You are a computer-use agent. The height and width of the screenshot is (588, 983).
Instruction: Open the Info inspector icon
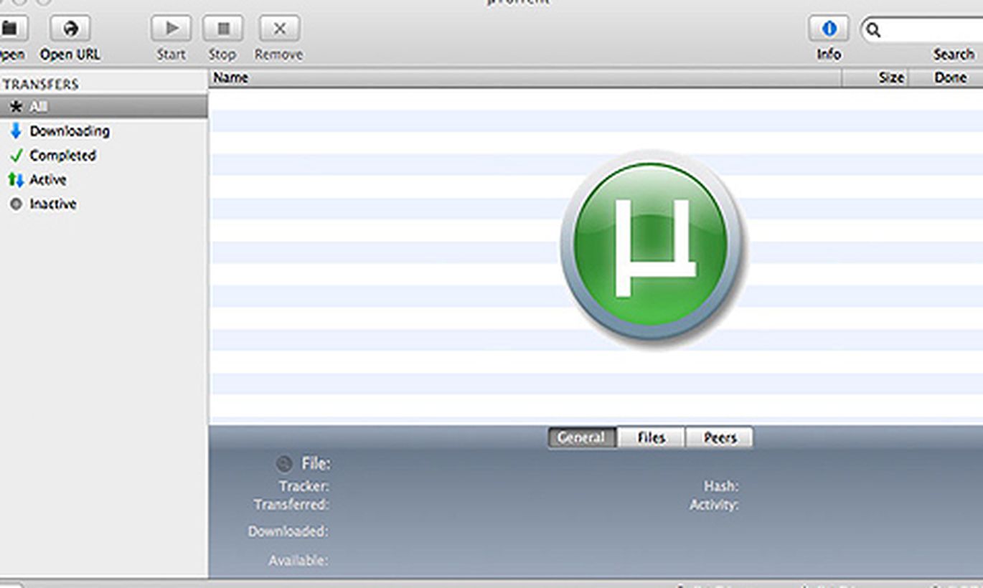click(829, 29)
